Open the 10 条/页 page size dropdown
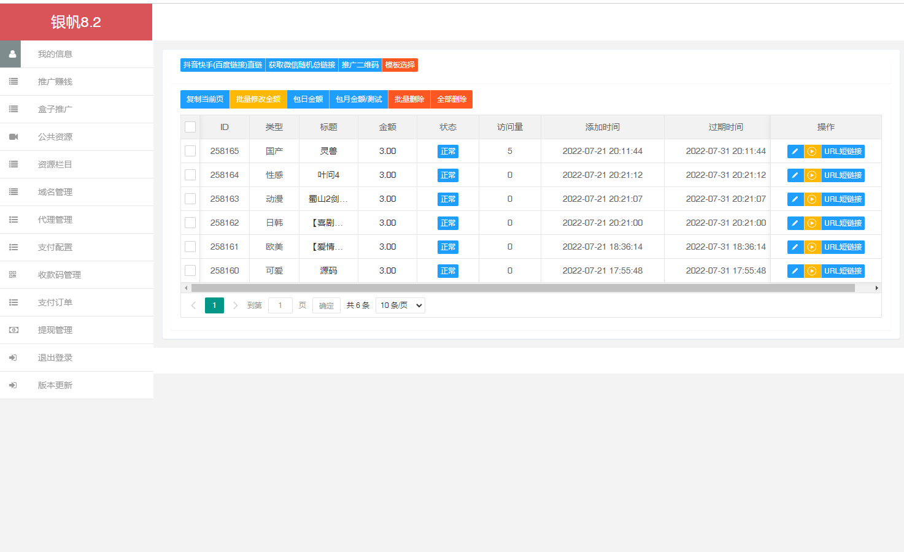Viewport: 904px width, 552px height. (401, 305)
